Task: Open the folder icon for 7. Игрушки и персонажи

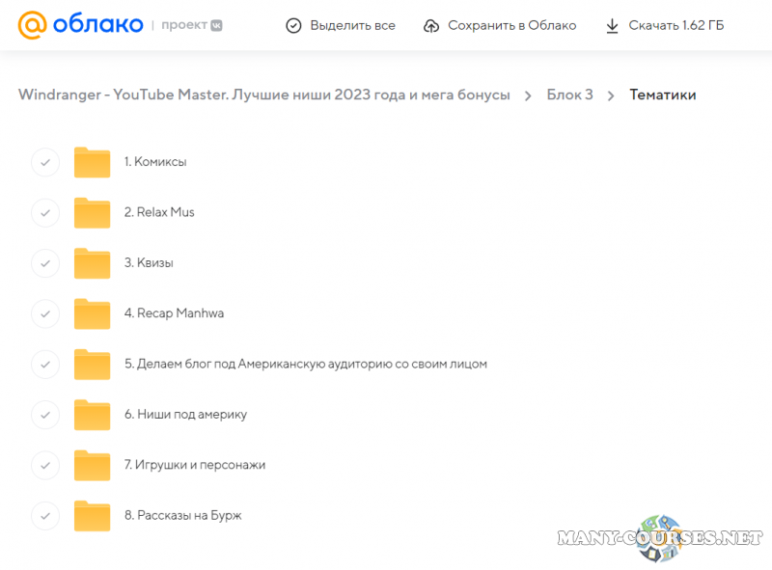Action: click(x=93, y=465)
